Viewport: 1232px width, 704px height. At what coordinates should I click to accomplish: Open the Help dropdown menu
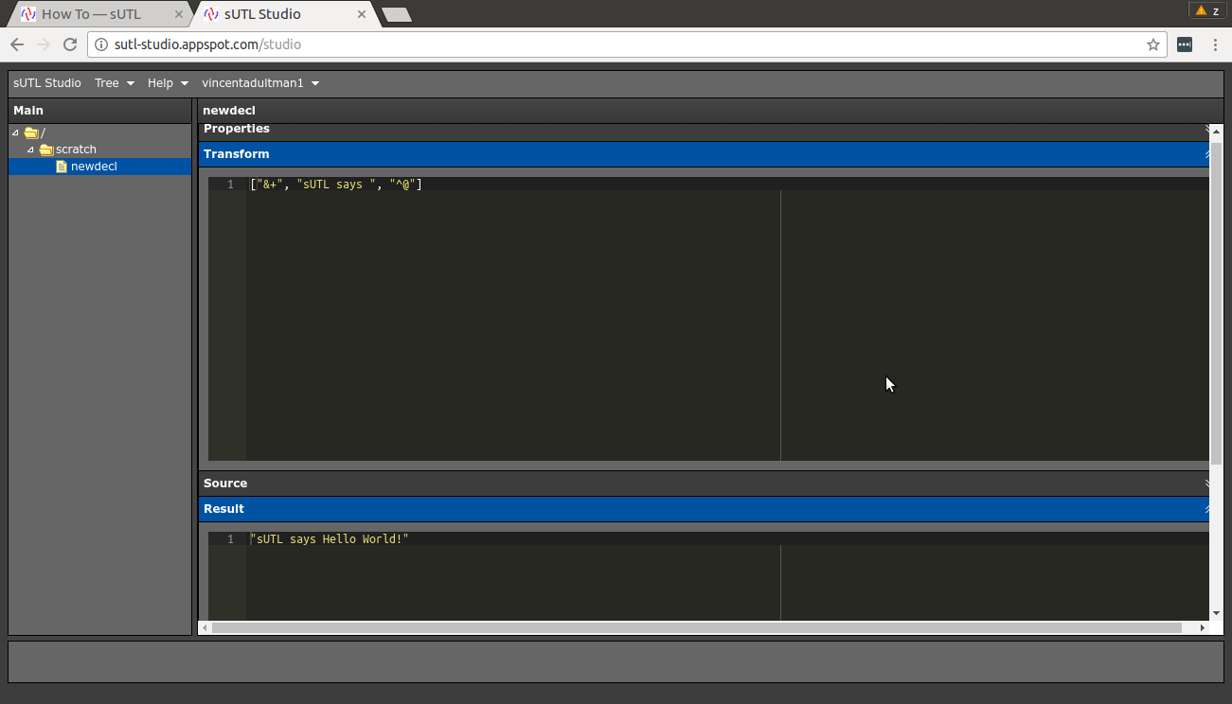click(x=168, y=83)
